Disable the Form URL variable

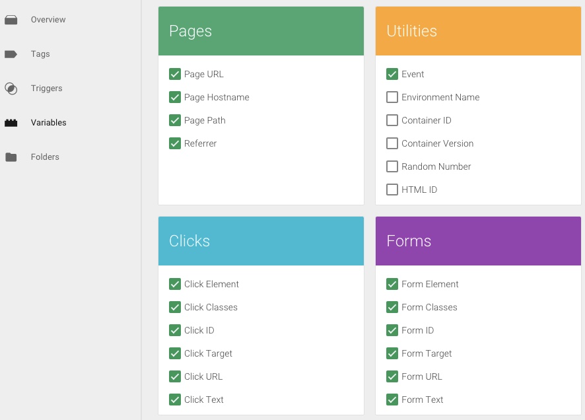tap(392, 376)
